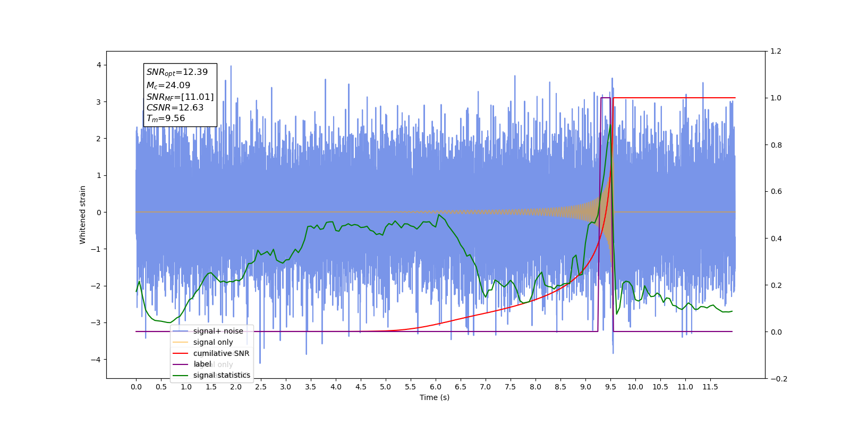
Task: Click the 3.5 tick on the time axis
Action: [x=311, y=387]
